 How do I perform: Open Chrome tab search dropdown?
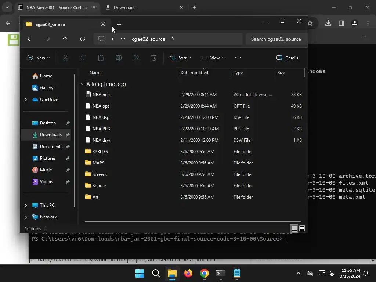[x=7, y=7]
